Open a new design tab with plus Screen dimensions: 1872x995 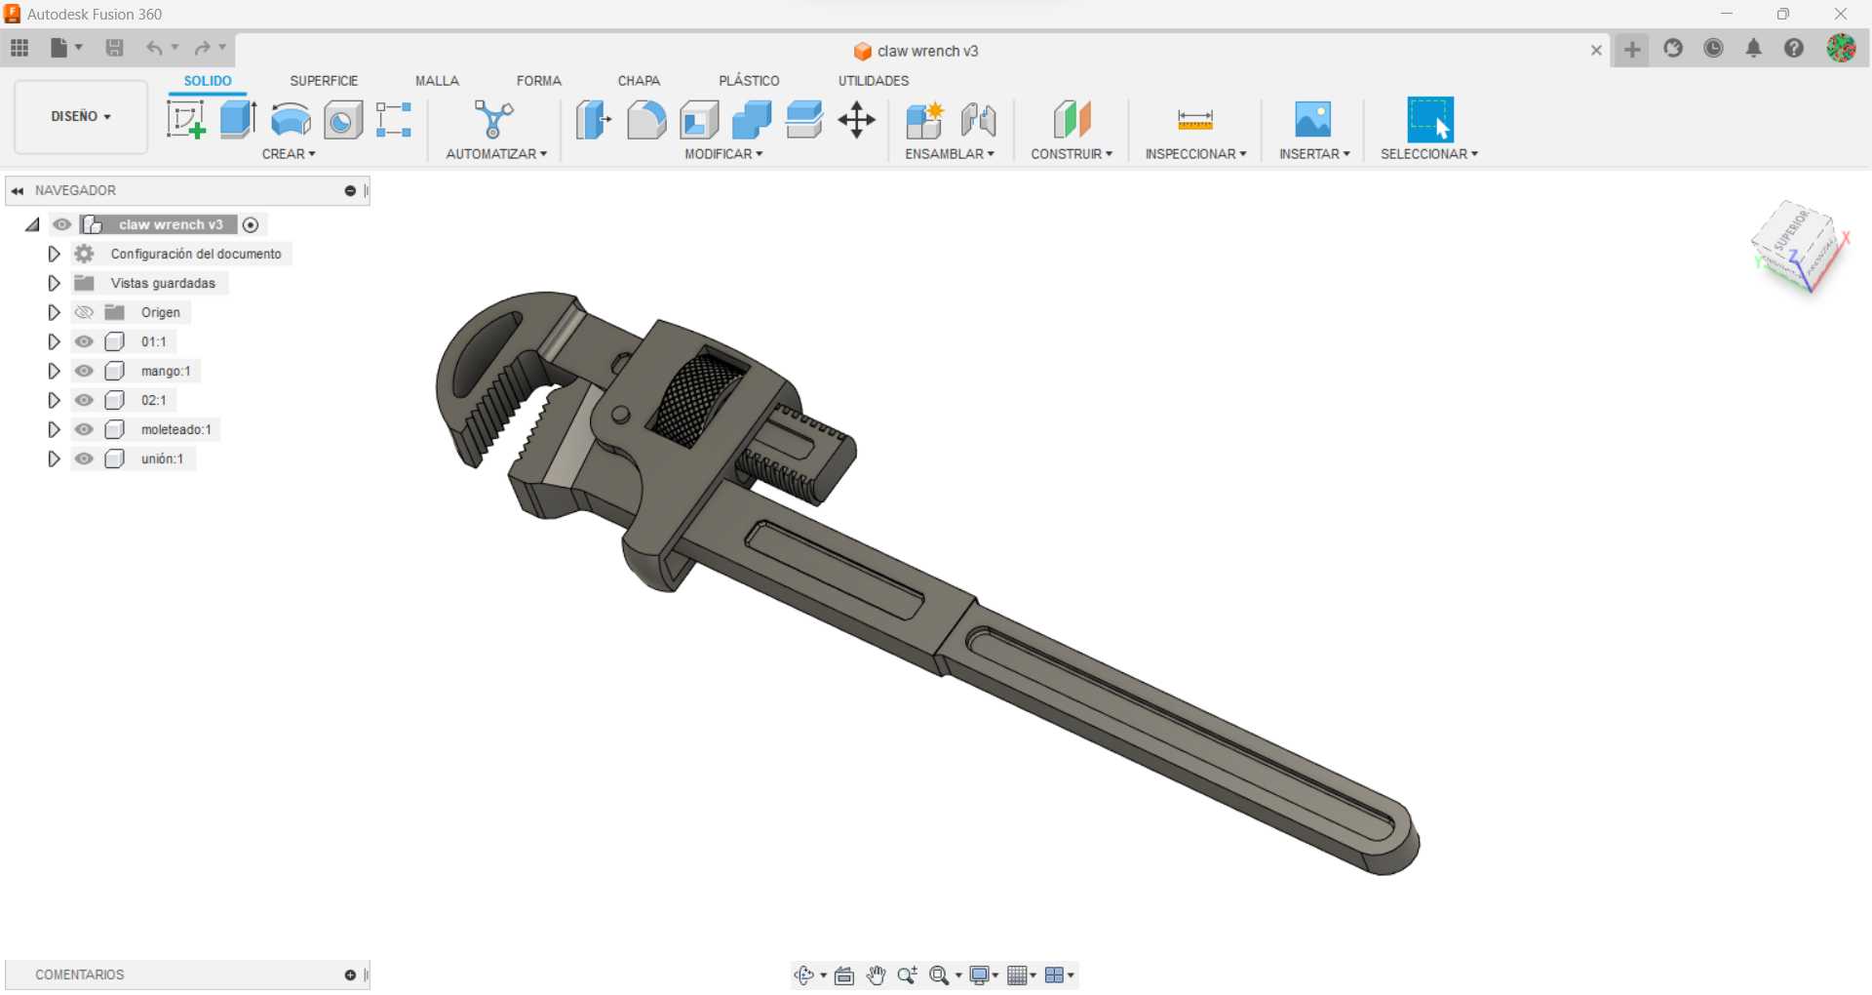pyautogui.click(x=1632, y=49)
